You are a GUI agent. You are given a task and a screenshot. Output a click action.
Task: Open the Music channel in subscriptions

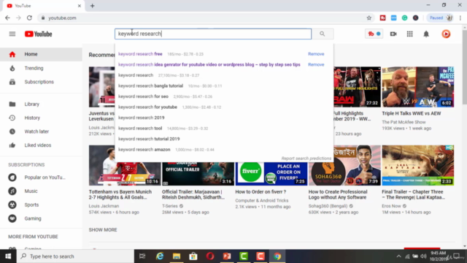(41, 191)
